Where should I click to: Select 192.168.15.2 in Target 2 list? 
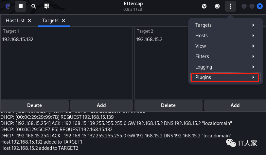(149, 39)
